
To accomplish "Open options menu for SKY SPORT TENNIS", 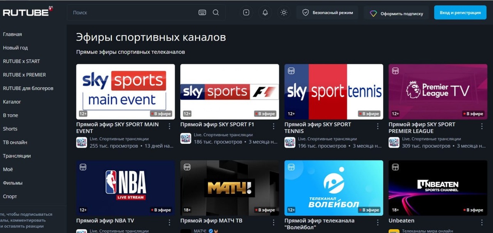I will click(378, 126).
